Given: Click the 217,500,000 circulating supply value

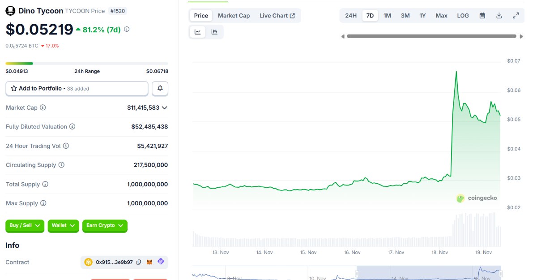Looking at the screenshot, I should (x=151, y=165).
